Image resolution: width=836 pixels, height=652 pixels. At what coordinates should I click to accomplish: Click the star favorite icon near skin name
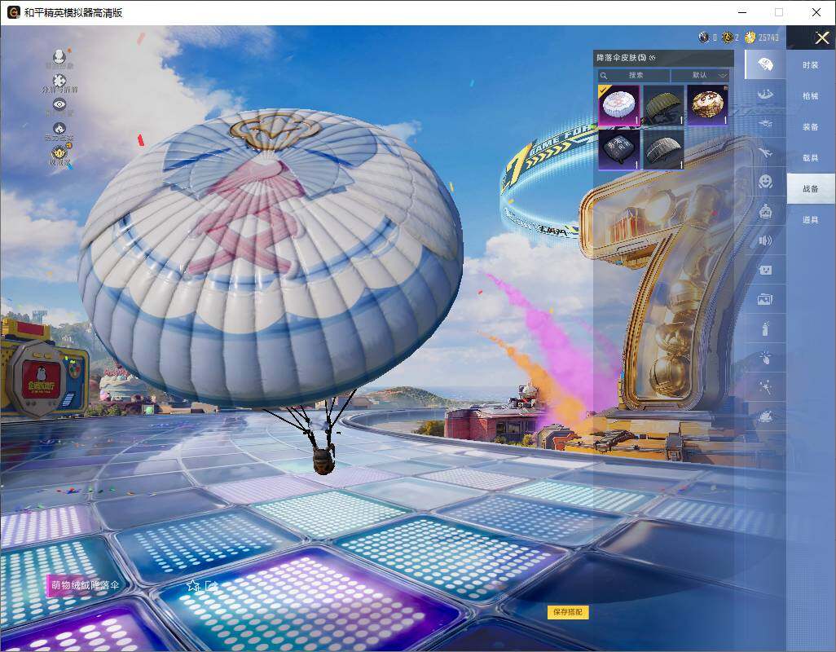click(193, 586)
